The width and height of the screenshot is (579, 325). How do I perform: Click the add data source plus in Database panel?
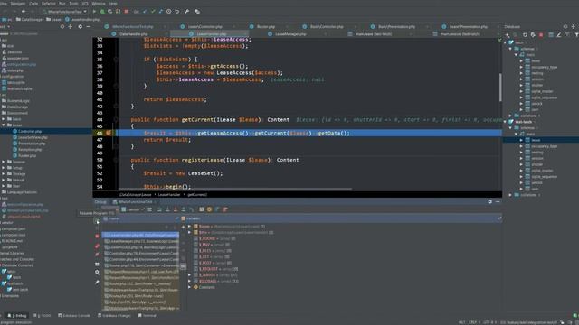click(x=507, y=35)
